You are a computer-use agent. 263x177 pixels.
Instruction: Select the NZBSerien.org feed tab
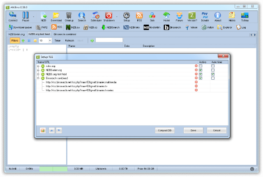16,34
